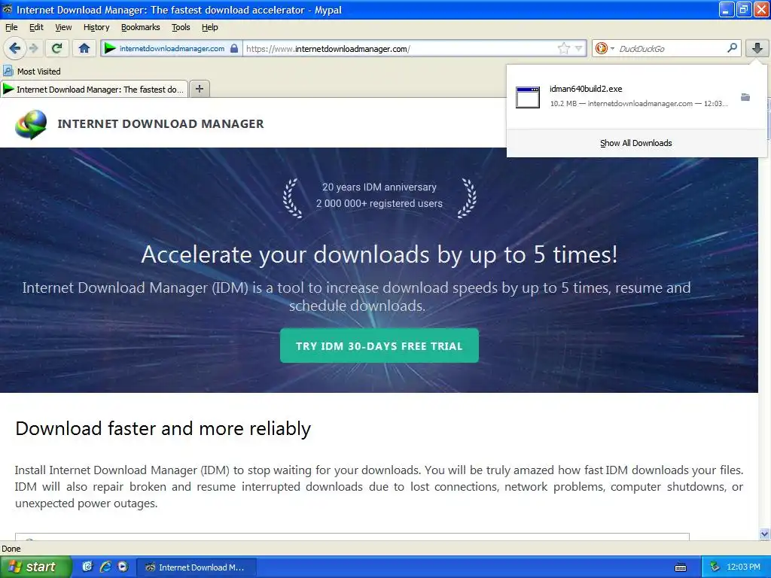Launch the Internet Explorer quick launch icon

pyautogui.click(x=105, y=567)
